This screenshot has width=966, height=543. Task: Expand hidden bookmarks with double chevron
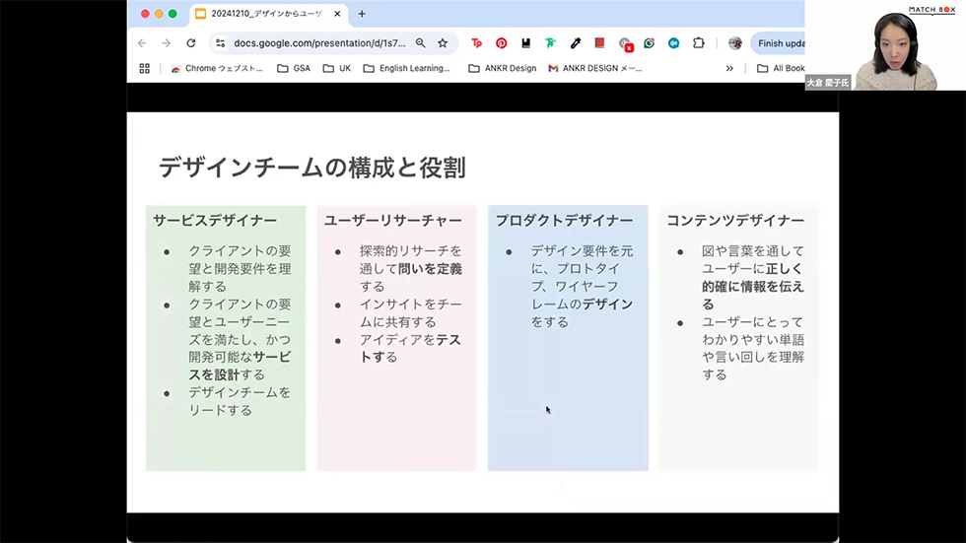(x=729, y=68)
